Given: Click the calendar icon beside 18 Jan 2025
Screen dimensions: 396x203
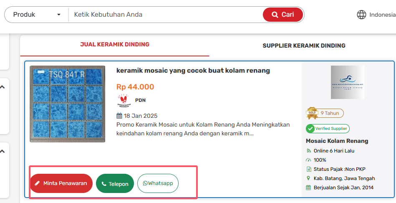Looking at the screenshot, I should [119, 116].
